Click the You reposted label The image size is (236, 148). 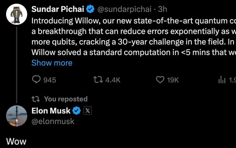pos(66,99)
